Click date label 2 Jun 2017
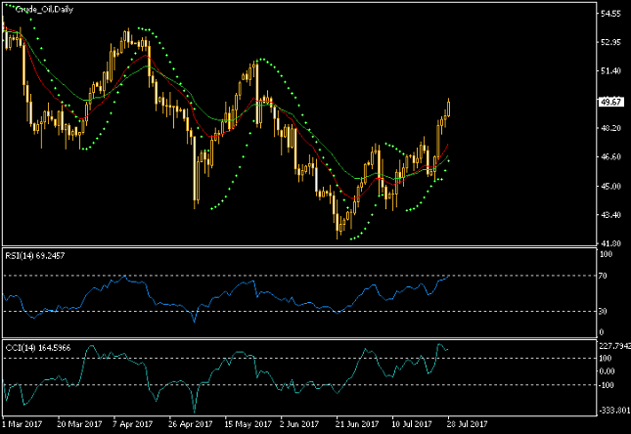This screenshot has width=631, height=434. click(x=299, y=424)
